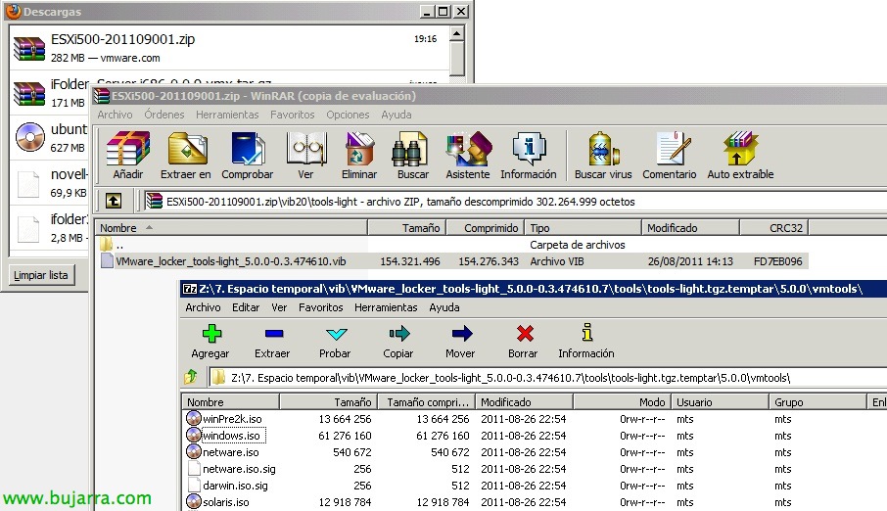This screenshot has height=511, width=887.
Task: Open Archivo menu in WinRAR
Action: point(115,115)
